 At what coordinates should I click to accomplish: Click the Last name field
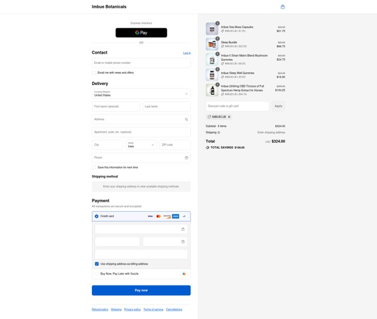point(166,106)
